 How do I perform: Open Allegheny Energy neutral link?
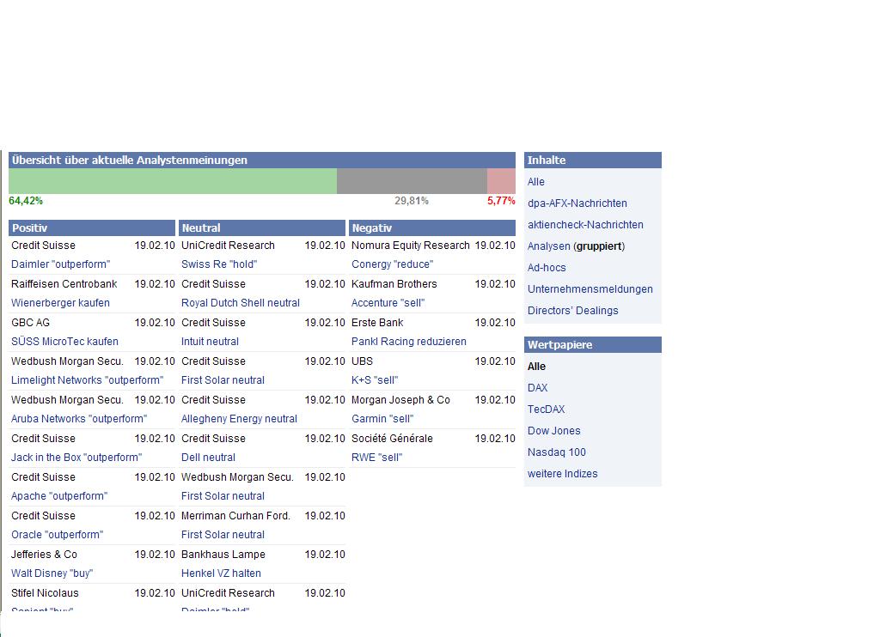[x=239, y=419]
